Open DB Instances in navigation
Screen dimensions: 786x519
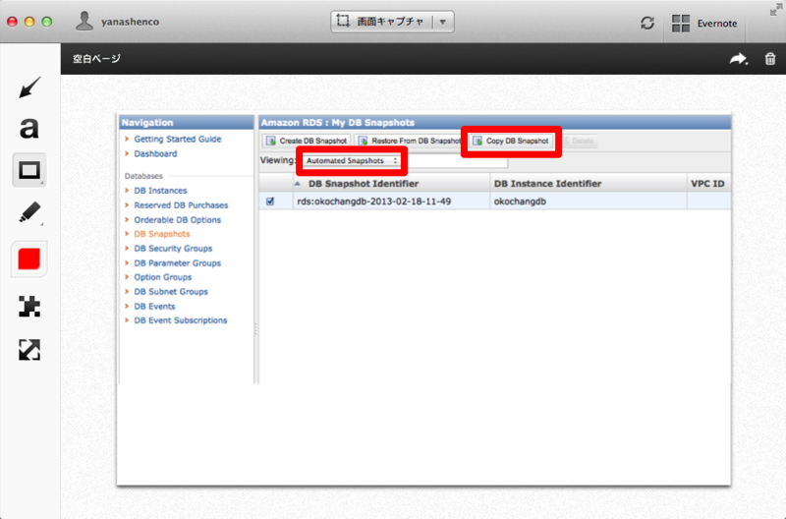tap(160, 191)
